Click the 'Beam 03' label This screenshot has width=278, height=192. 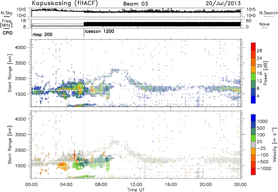point(136,4)
